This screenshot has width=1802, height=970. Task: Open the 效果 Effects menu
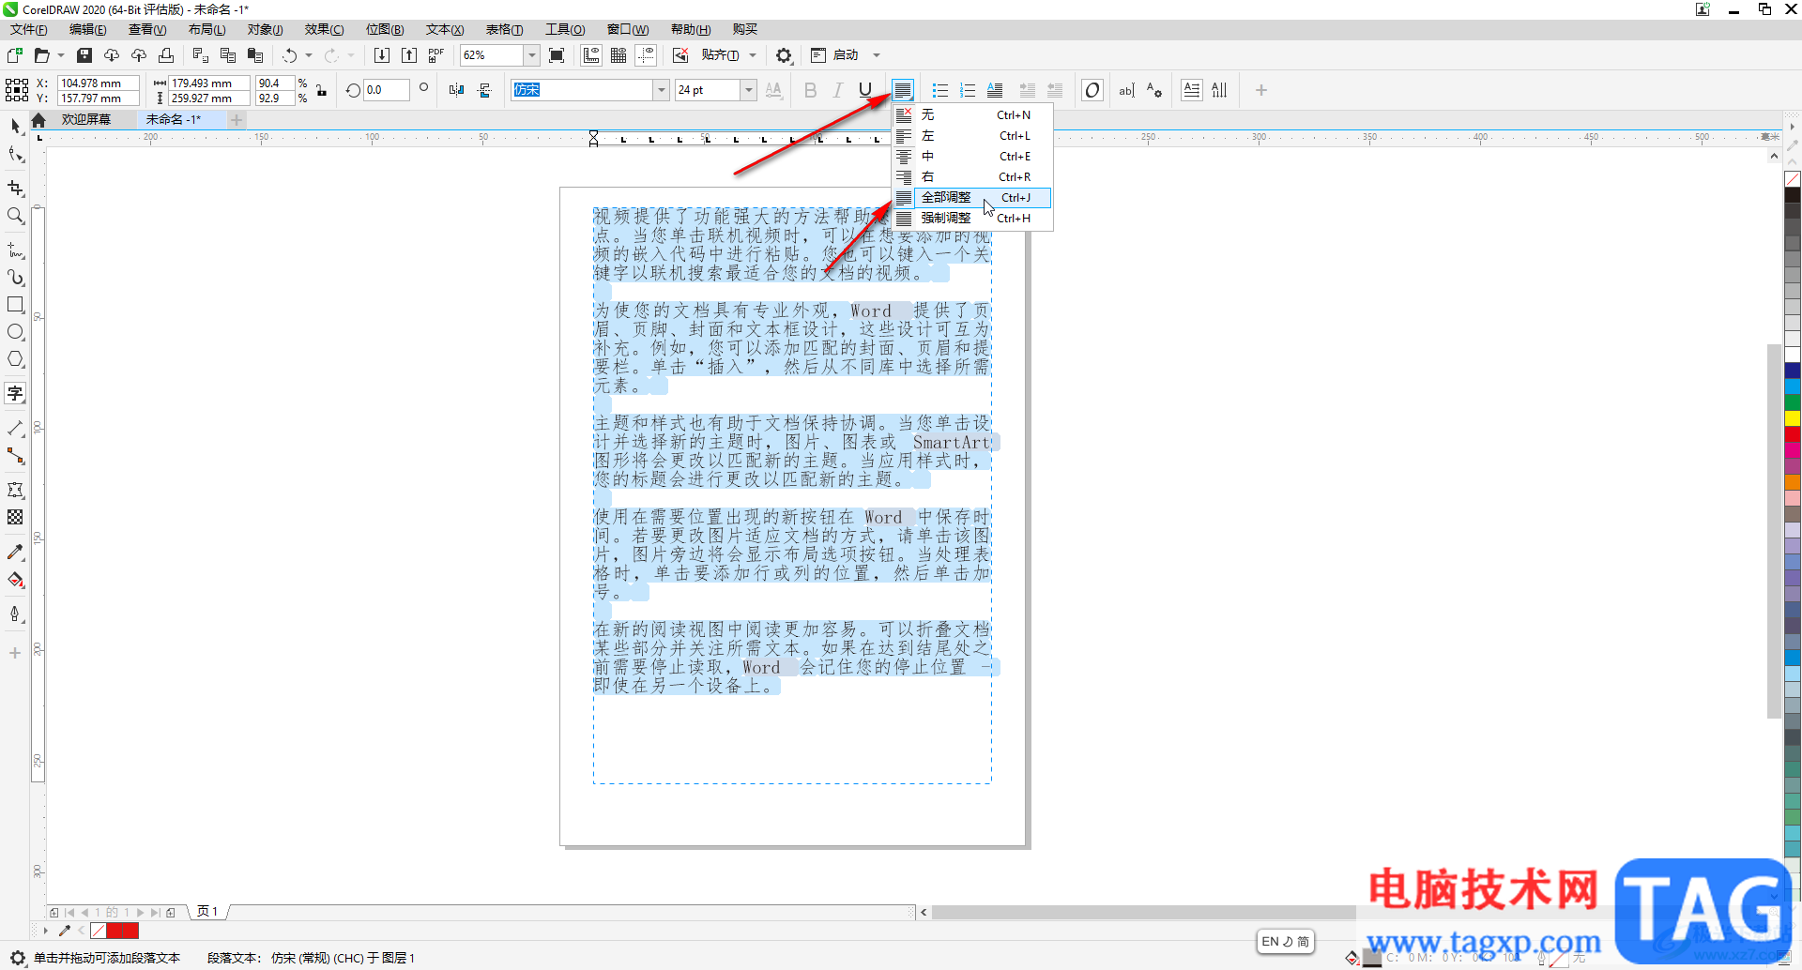(324, 30)
